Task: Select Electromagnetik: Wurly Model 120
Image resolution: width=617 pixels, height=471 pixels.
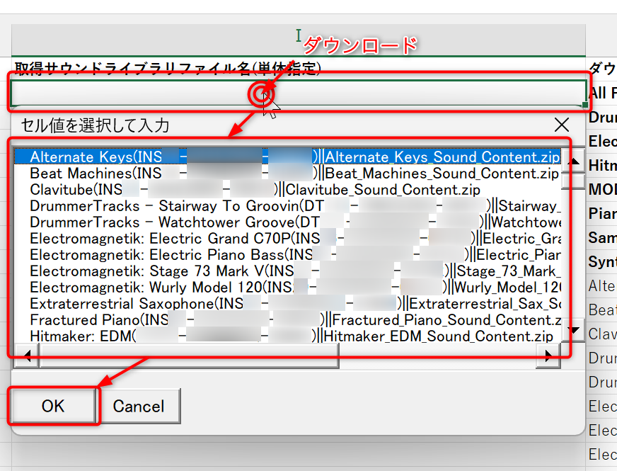Action: (x=149, y=288)
